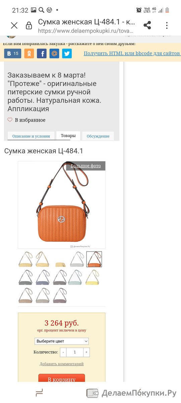Share via Mail.ru @ icon

pyautogui.click(x=54, y=53)
